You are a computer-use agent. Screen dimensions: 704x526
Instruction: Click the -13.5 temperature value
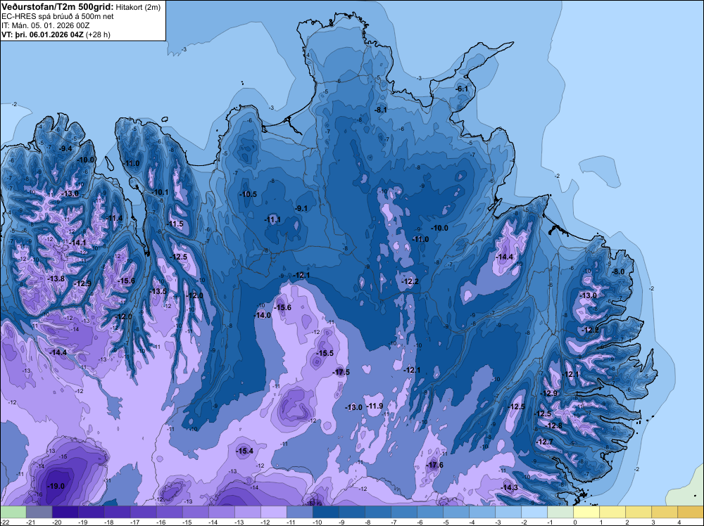pyautogui.click(x=158, y=291)
